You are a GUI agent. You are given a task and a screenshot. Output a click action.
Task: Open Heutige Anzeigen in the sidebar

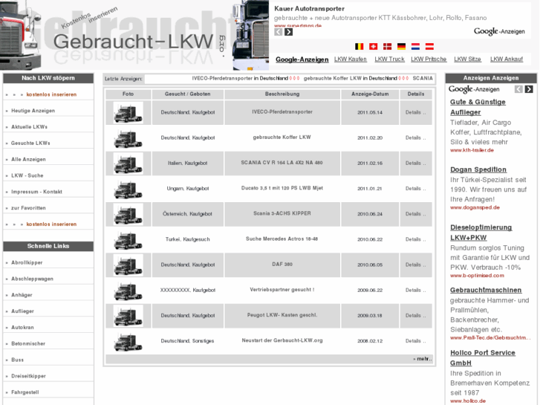33,111
